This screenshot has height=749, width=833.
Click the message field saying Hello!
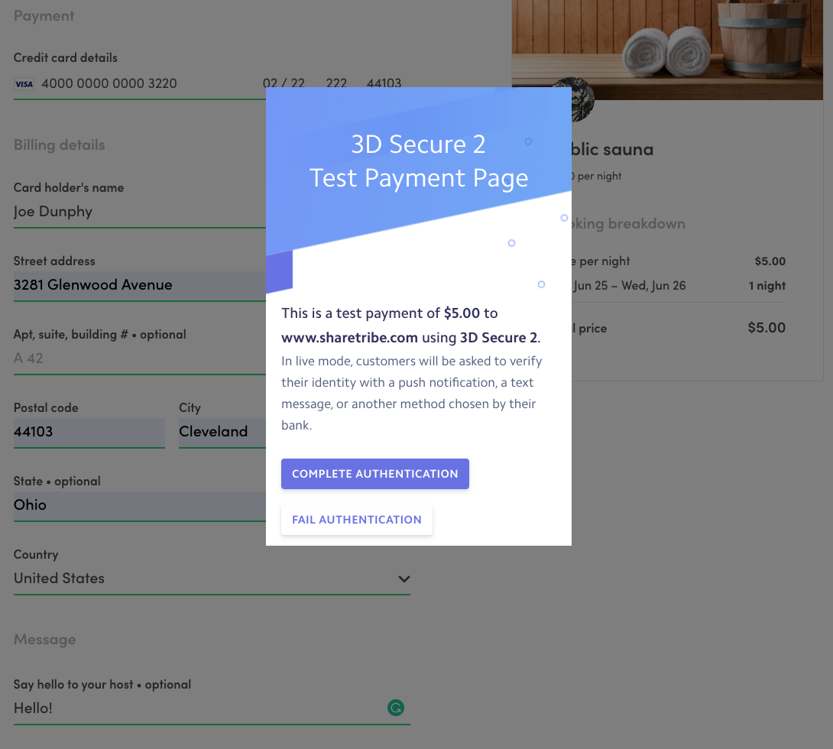pyautogui.click(x=191, y=708)
